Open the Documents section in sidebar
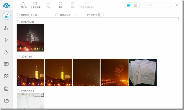 pos(6,89)
